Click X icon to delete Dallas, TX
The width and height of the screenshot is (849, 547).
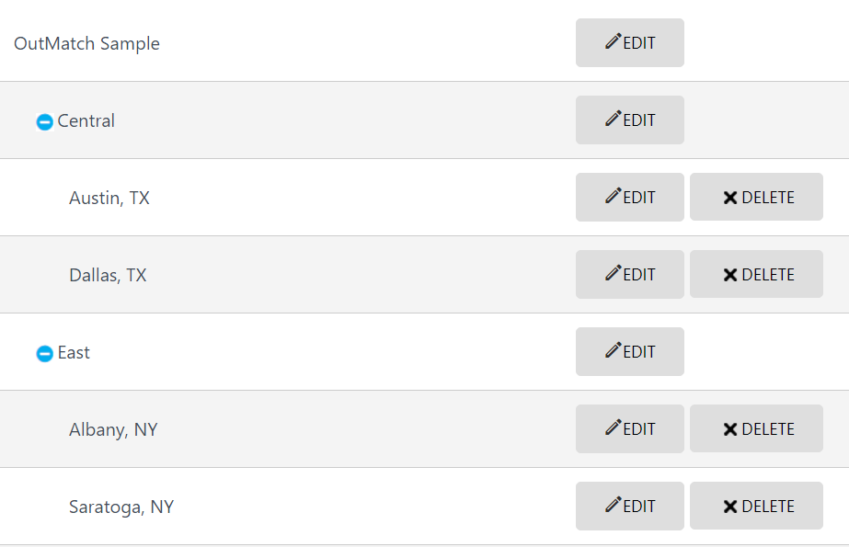point(729,275)
